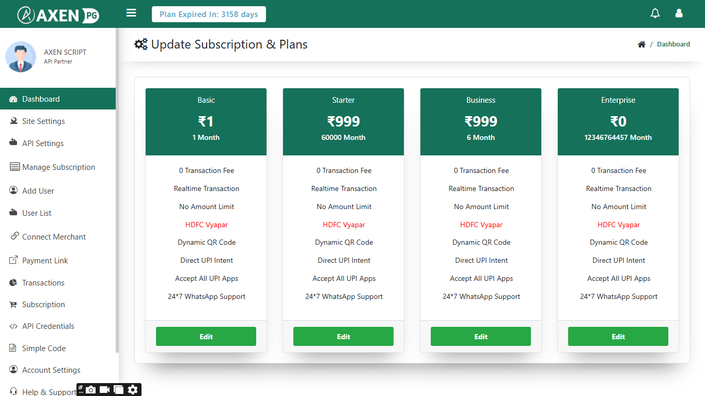
Task: Open the gear settings in capture toolbar
Action: pyautogui.click(x=133, y=390)
